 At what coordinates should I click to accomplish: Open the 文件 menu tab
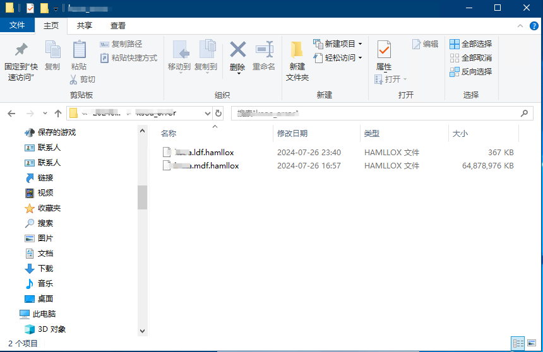pyautogui.click(x=17, y=25)
